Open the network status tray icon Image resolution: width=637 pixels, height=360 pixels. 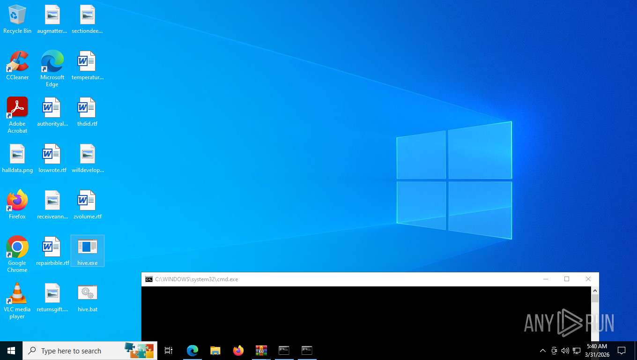(577, 351)
